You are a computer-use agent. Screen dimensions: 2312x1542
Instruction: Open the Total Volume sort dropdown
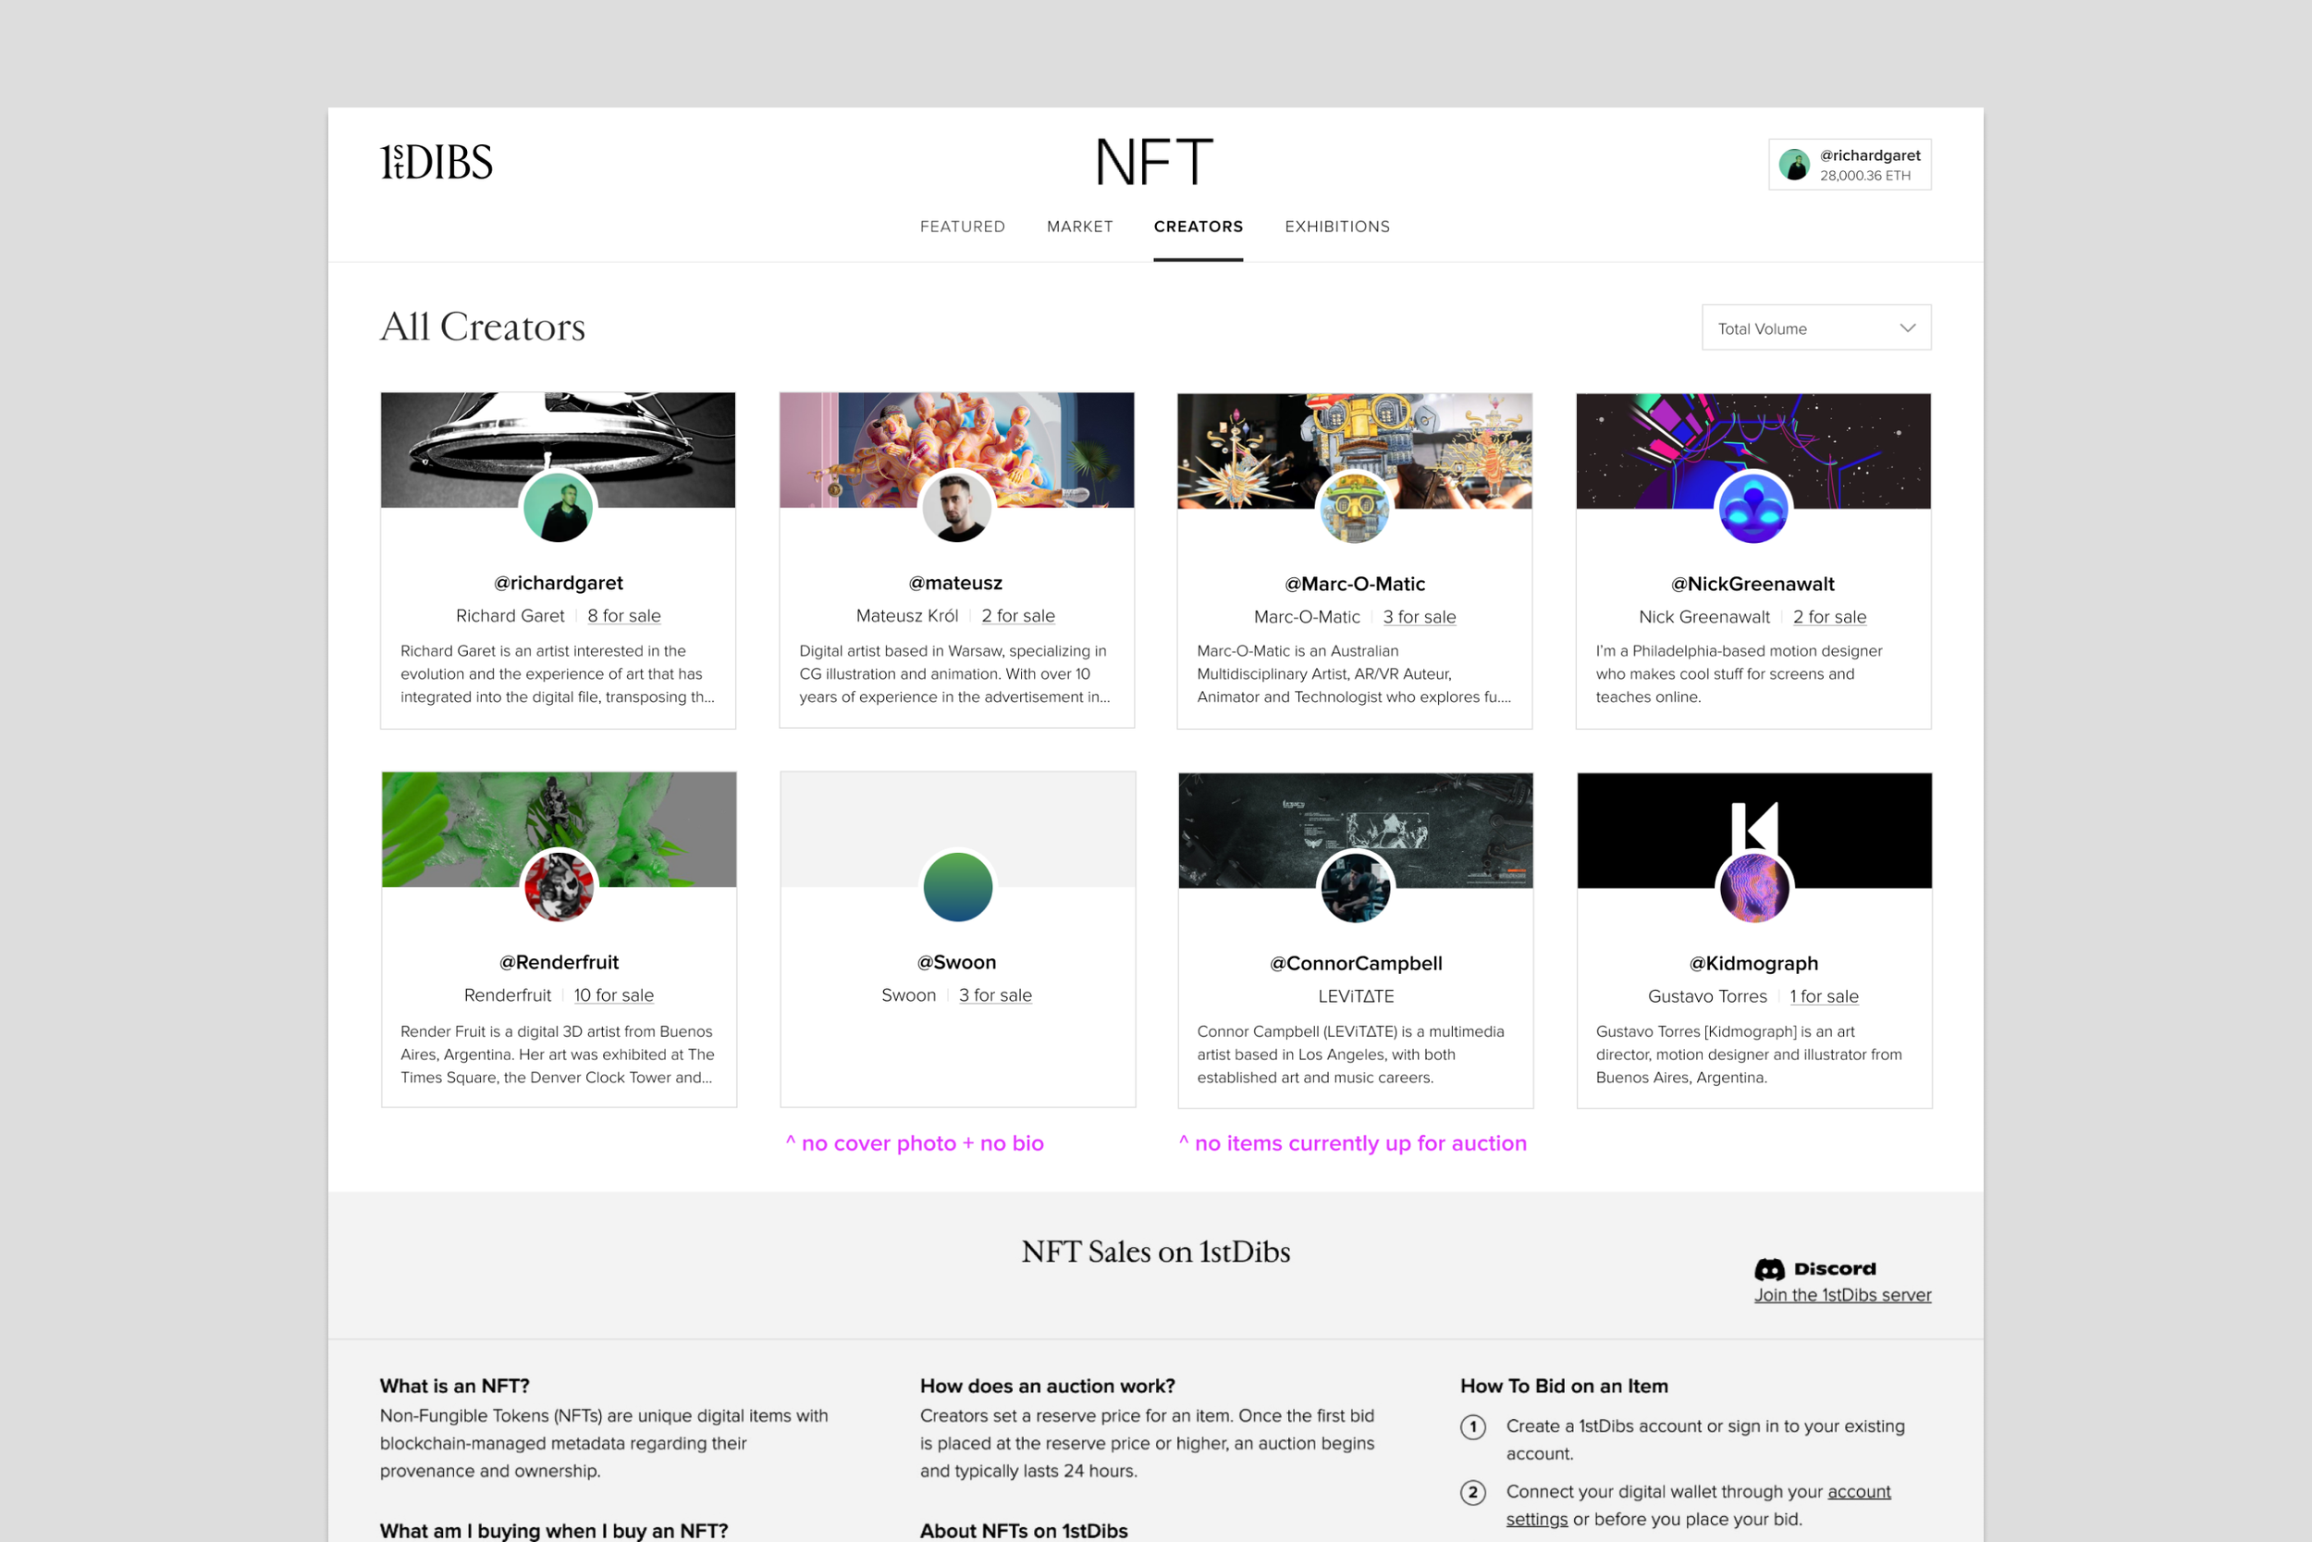pyautogui.click(x=1815, y=327)
